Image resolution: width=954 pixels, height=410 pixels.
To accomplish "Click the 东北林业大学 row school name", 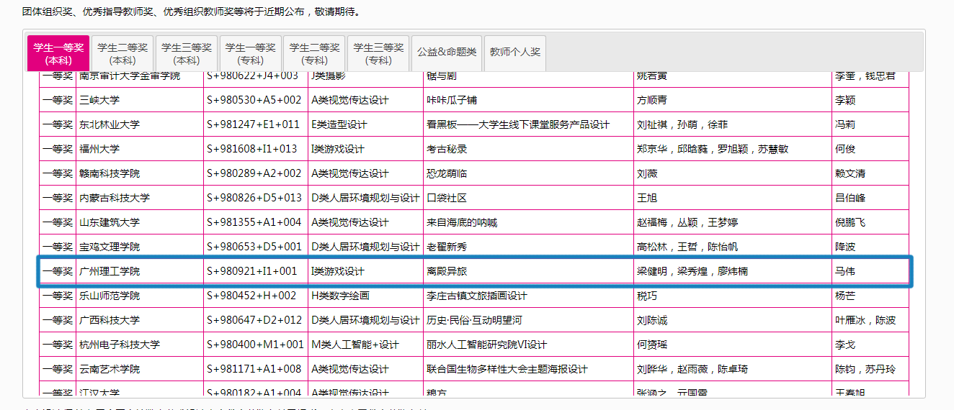I will pos(110,124).
